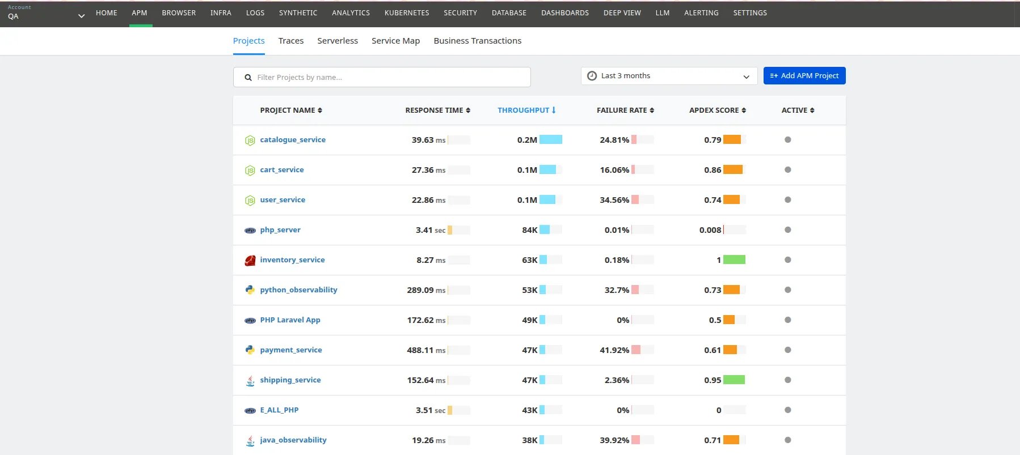The height and width of the screenshot is (455, 1020).
Task: Click the 488.11 ms response time value
Action: coord(426,350)
